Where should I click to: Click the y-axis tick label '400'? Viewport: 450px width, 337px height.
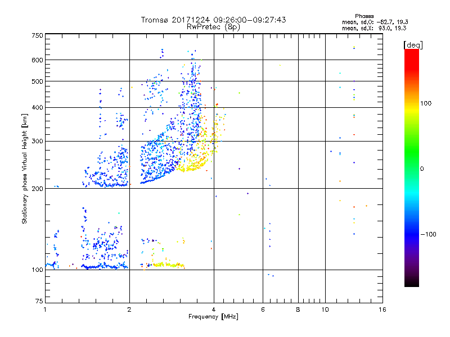coord(37,107)
